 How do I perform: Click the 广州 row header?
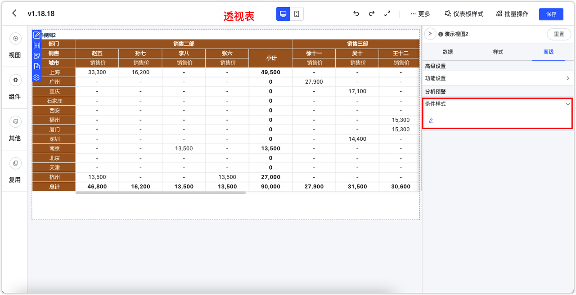pos(54,82)
